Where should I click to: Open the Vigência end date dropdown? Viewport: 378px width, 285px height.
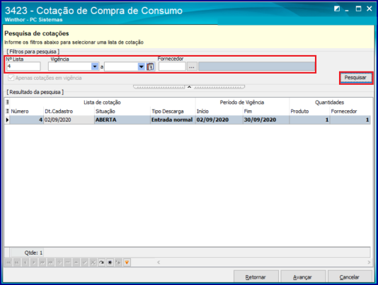(x=142, y=66)
